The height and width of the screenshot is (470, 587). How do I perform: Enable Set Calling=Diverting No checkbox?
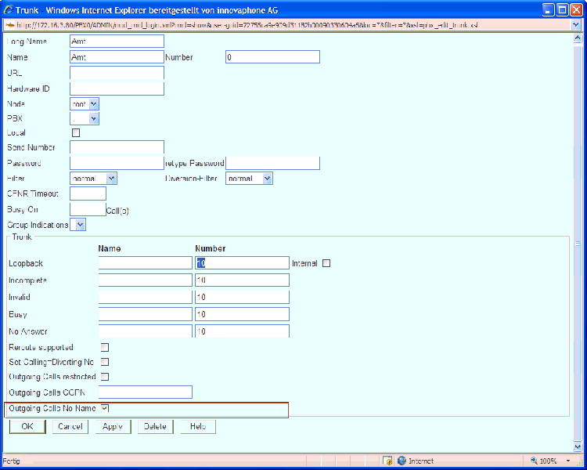pyautogui.click(x=105, y=362)
